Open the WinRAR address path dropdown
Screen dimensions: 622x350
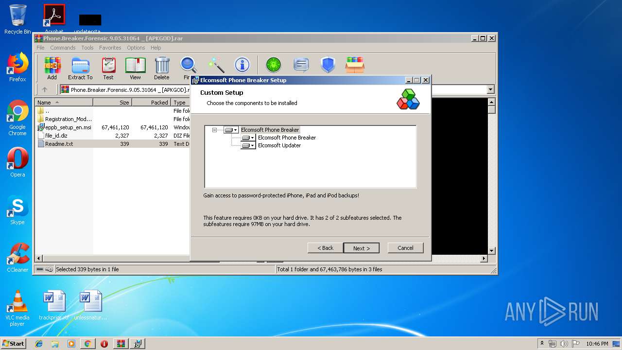490,89
